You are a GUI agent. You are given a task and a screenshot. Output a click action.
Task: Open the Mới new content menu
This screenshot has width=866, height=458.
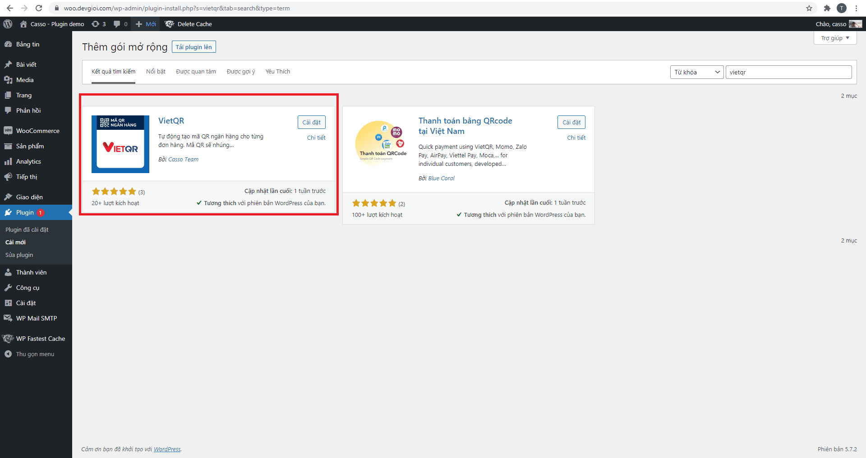pyautogui.click(x=146, y=24)
